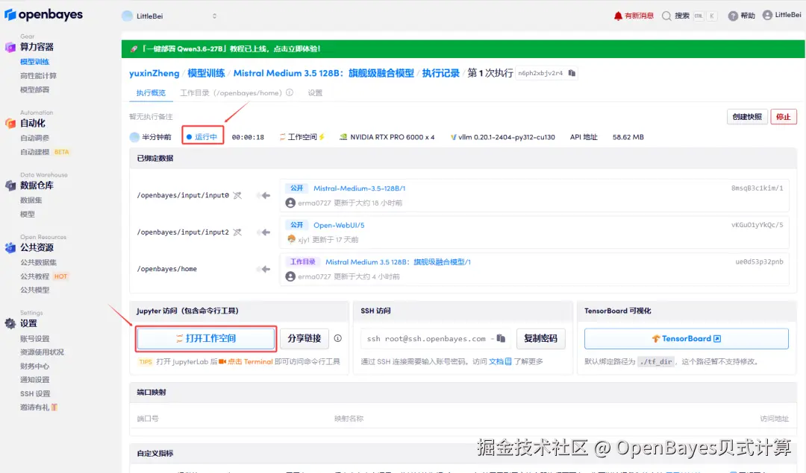The width and height of the screenshot is (806, 473).
Task: Open 模型部署 in the sidebar
Action: pyautogui.click(x=34, y=90)
